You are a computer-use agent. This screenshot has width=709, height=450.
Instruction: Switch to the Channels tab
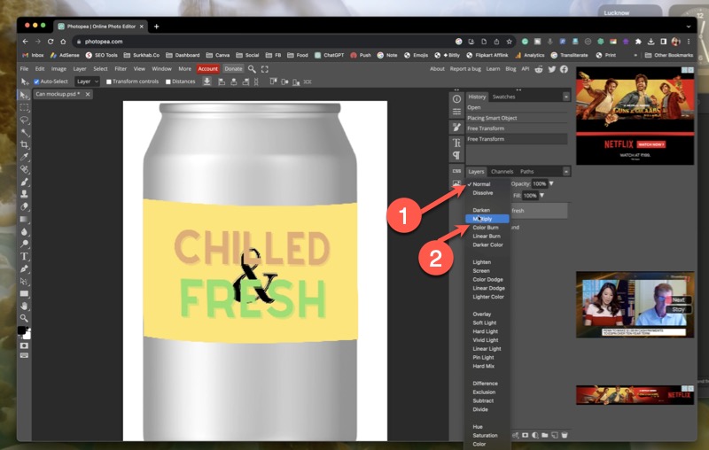click(x=502, y=172)
